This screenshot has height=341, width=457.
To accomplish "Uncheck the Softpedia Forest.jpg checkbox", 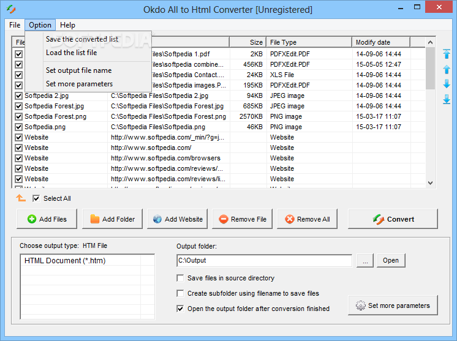I will coord(18,106).
